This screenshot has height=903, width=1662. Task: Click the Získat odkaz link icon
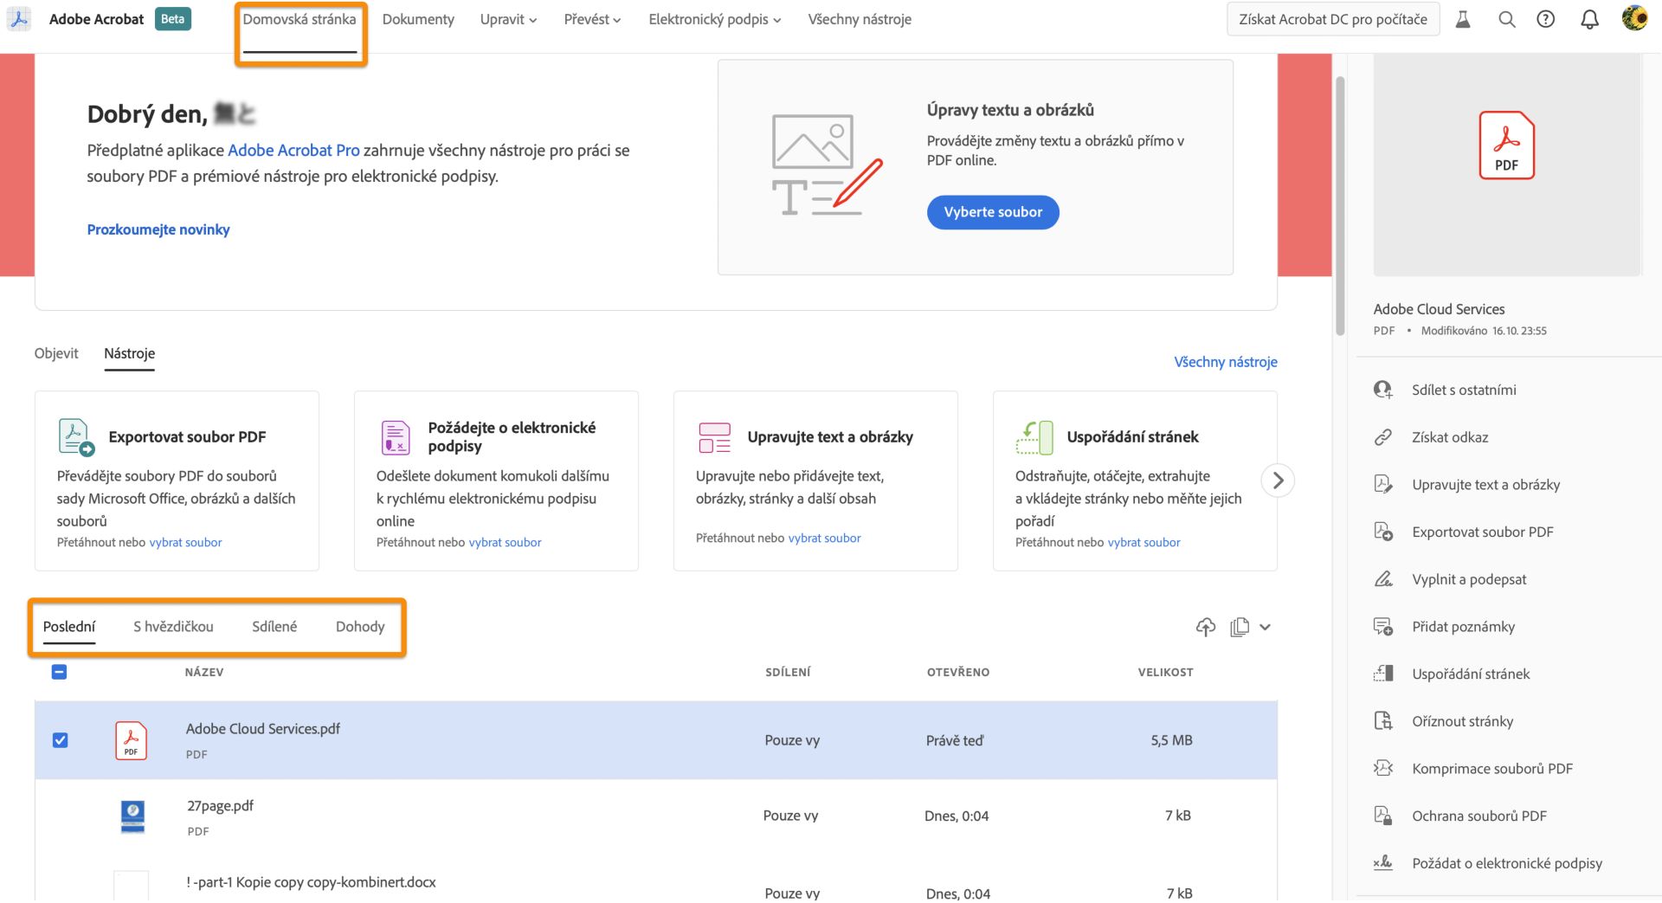pos(1383,437)
